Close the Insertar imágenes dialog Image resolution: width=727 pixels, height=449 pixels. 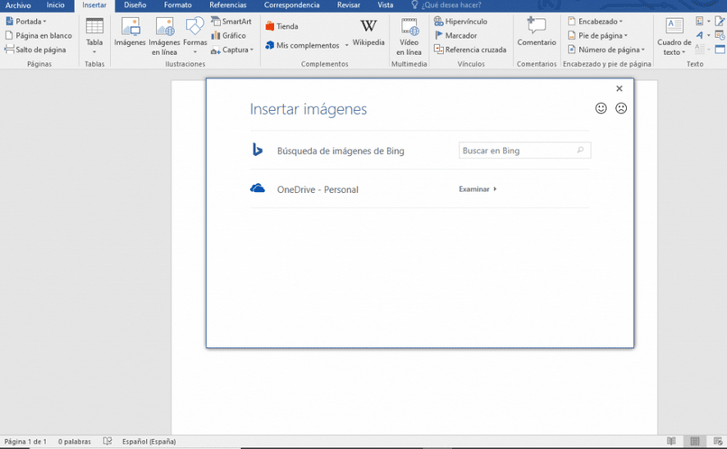coord(619,88)
